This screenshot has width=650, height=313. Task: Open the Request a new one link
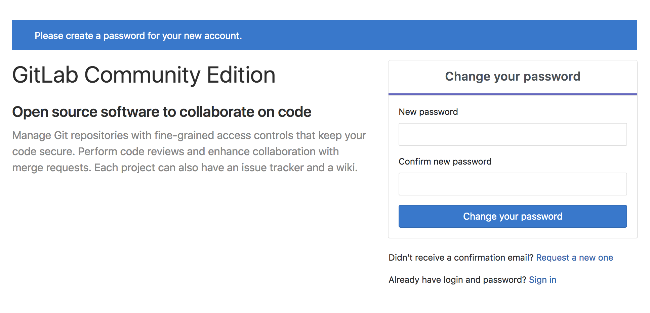pos(574,258)
